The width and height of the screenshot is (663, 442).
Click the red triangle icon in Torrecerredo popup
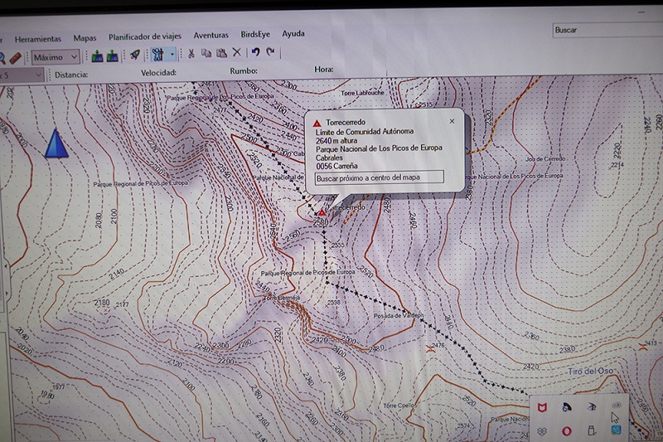point(317,124)
